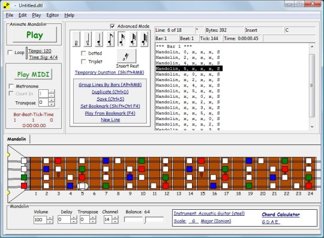This screenshot has height=238, width=324.
Task: Click the circled white marker at fret 5
Action: point(82,186)
